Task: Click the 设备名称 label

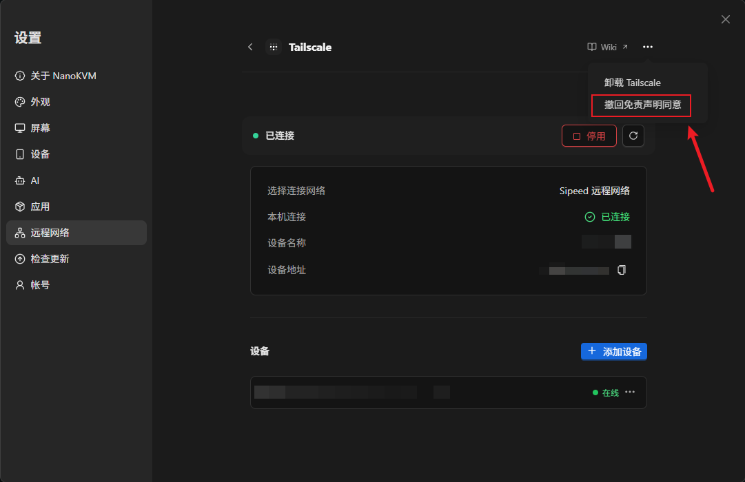Action: pyautogui.click(x=287, y=243)
